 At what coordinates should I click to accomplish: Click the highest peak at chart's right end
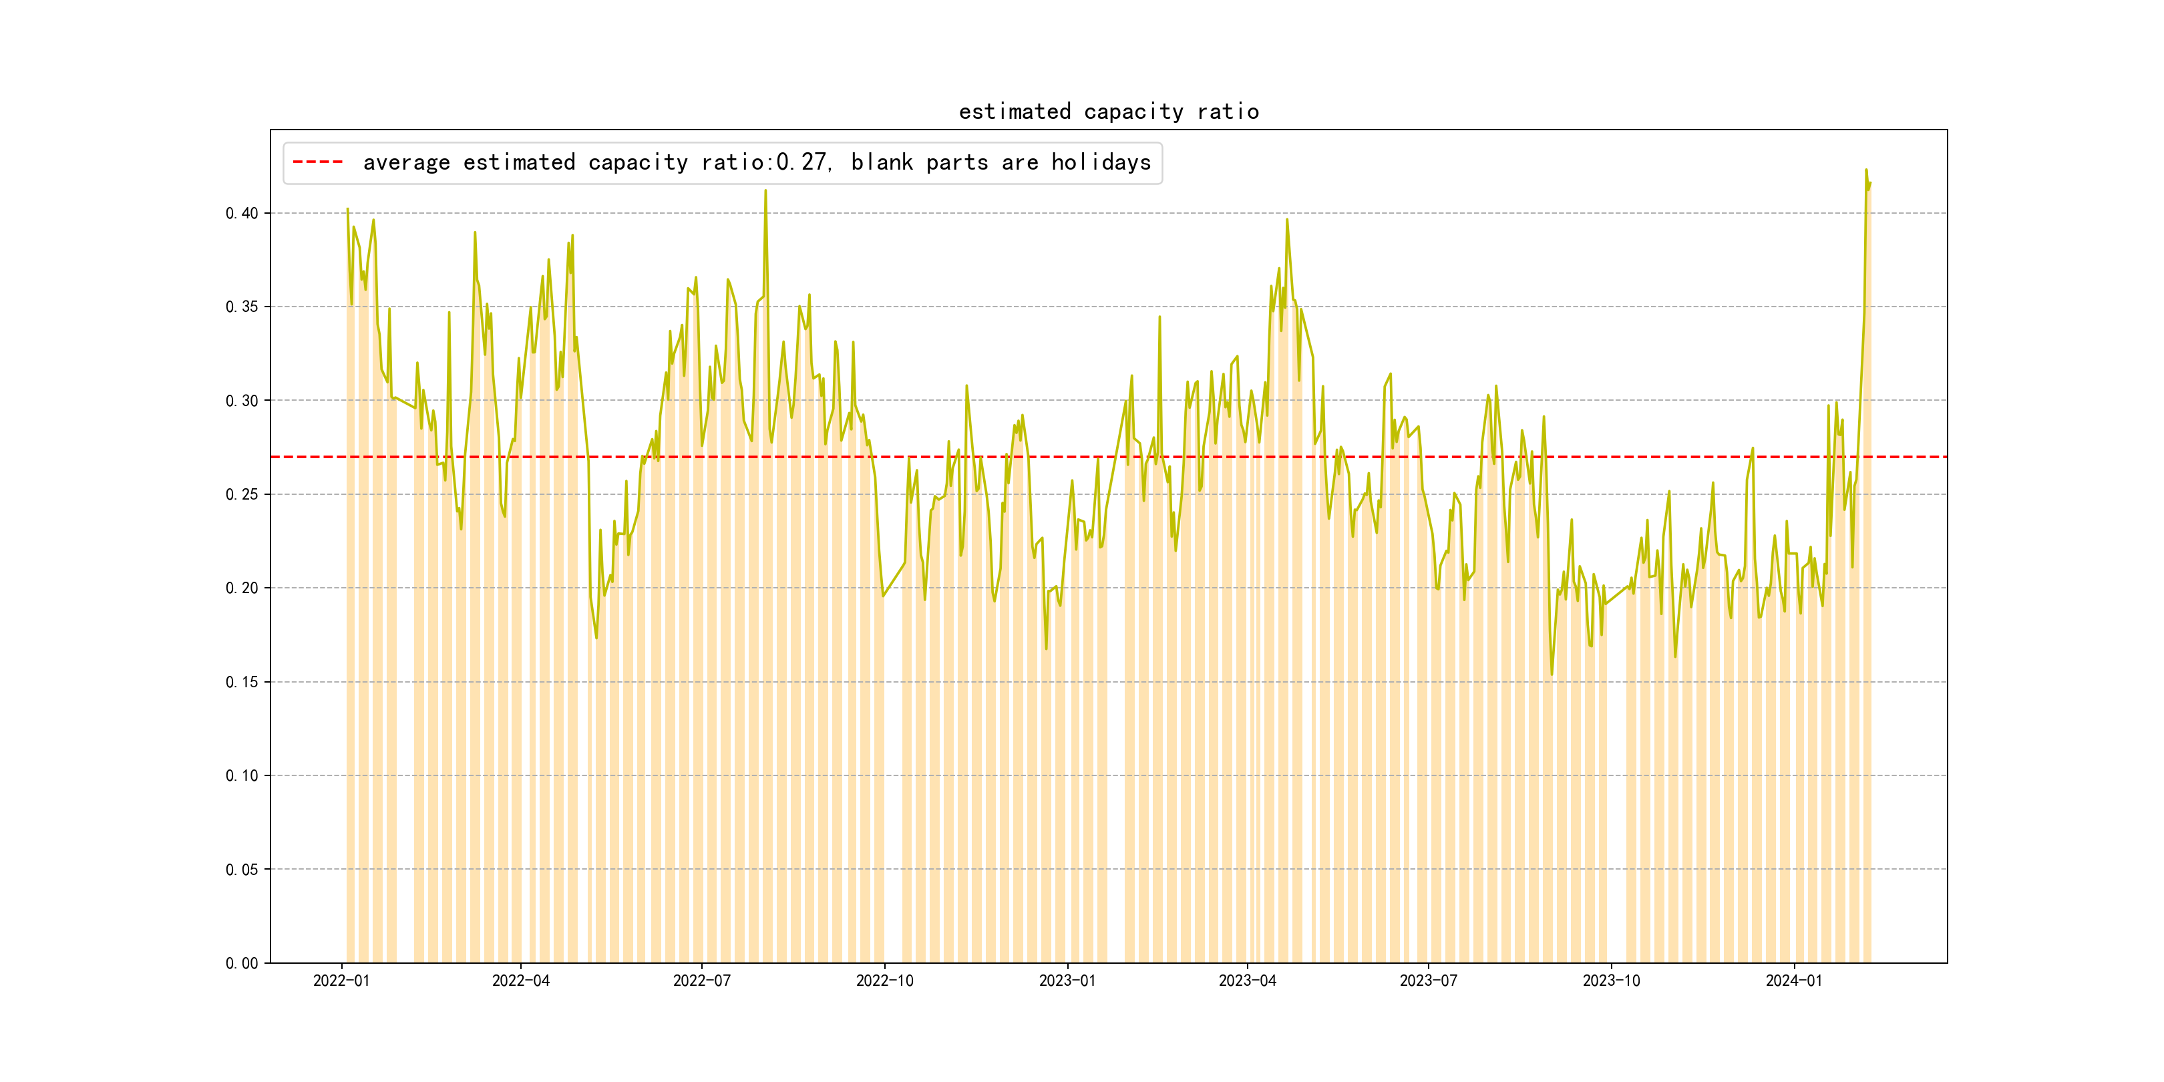1865,170
